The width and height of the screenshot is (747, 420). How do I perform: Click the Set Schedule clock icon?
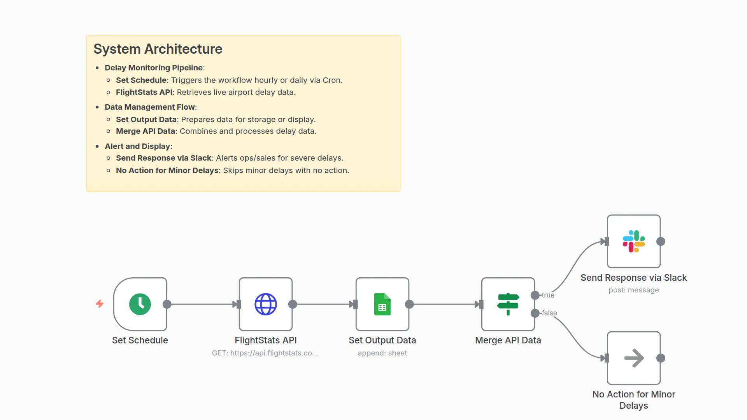pos(140,304)
